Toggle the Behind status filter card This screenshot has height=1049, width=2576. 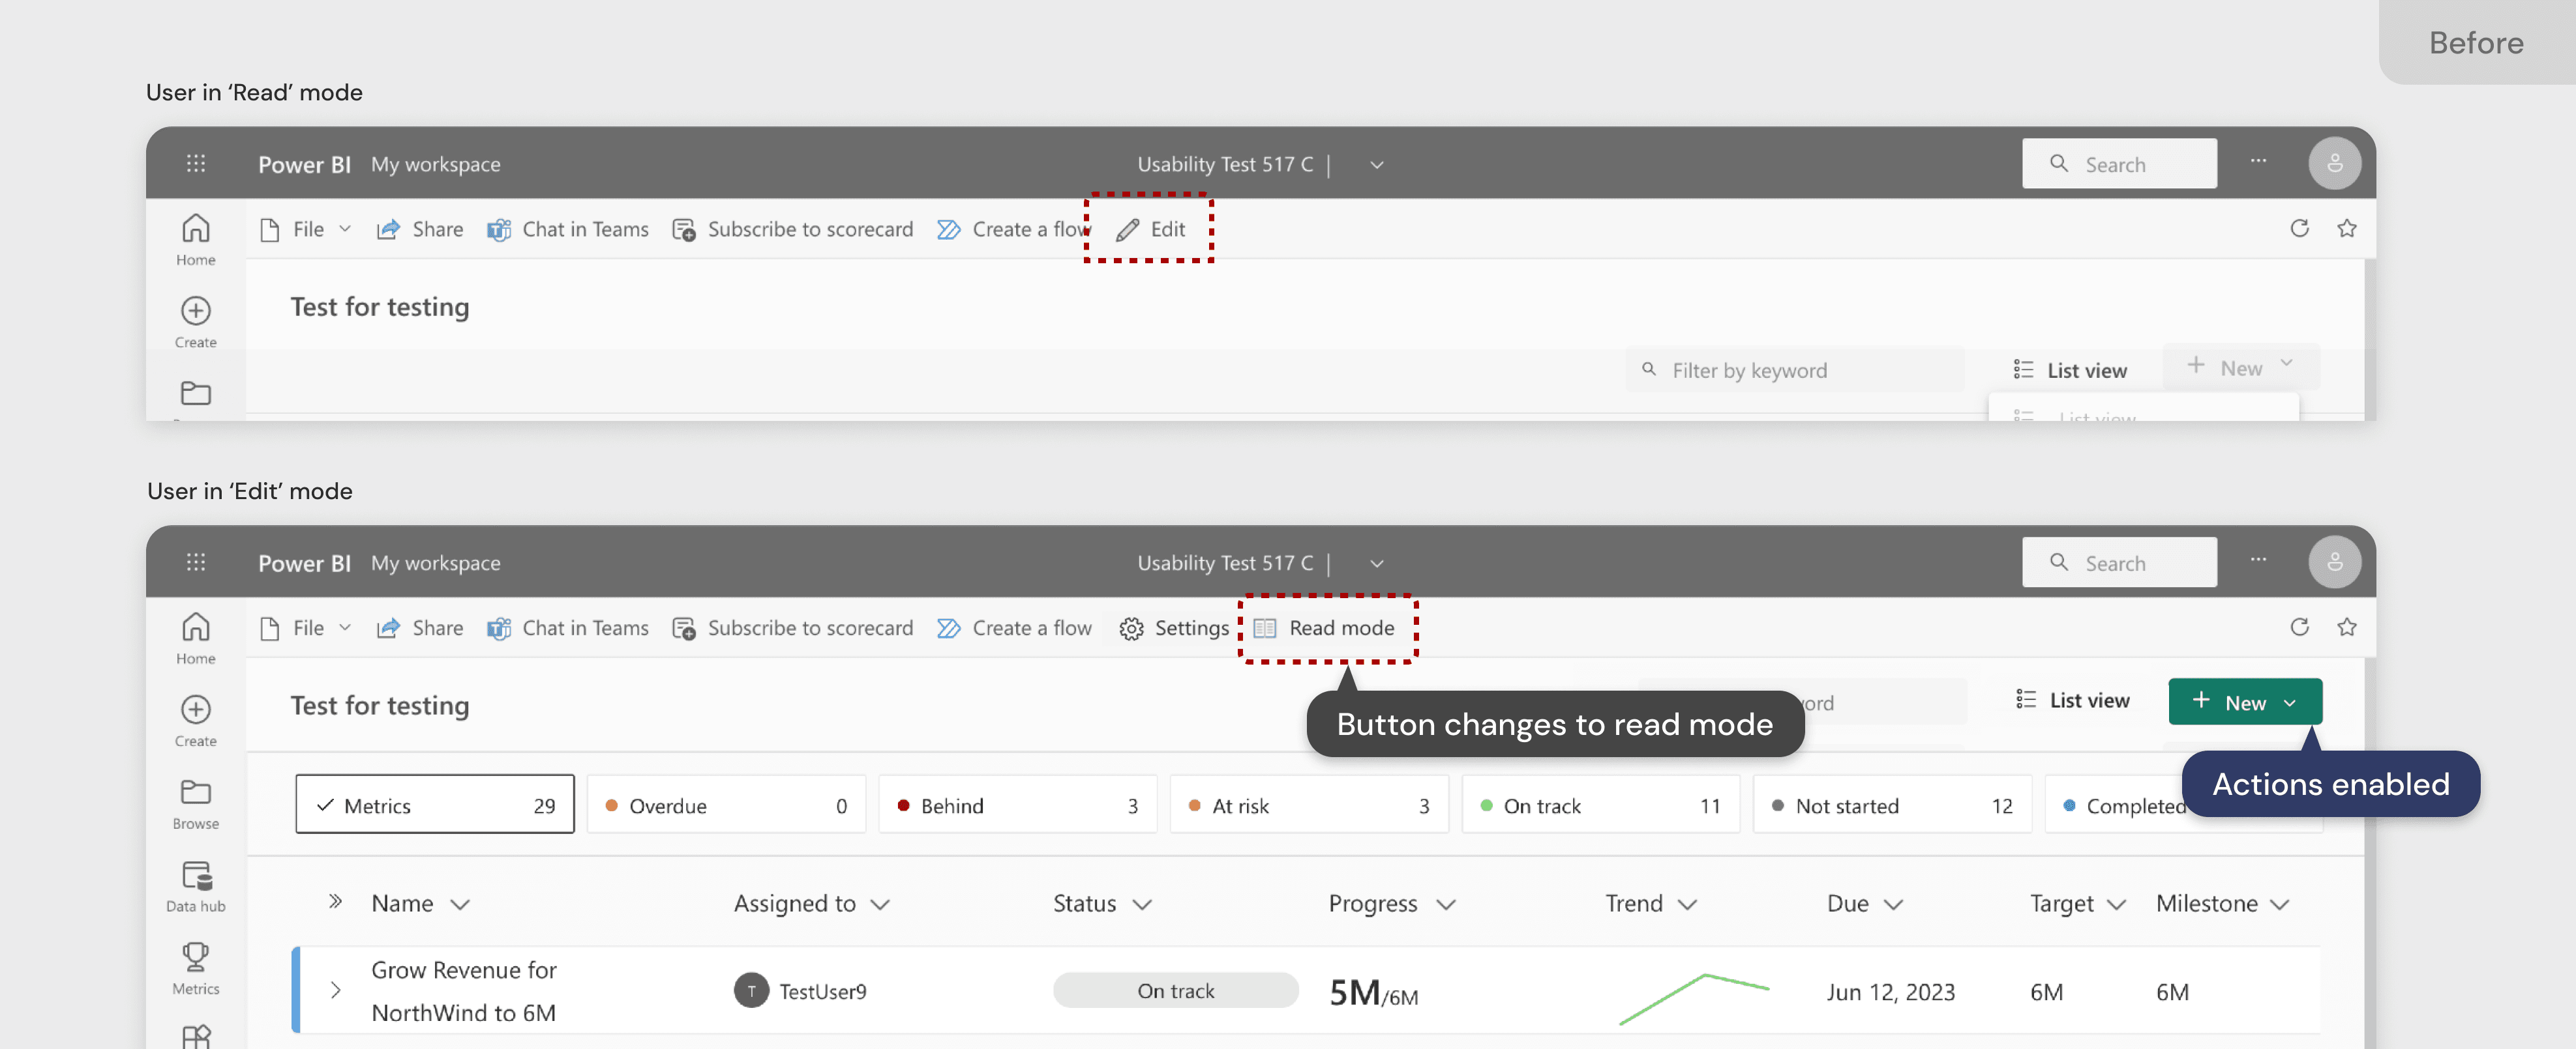(1017, 805)
